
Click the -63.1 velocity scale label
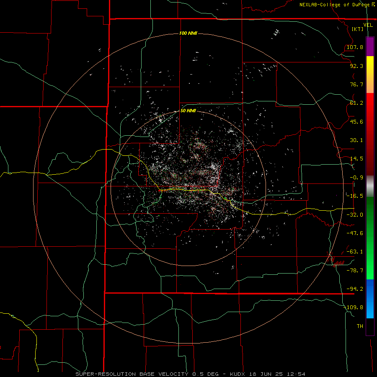[x=355, y=252]
